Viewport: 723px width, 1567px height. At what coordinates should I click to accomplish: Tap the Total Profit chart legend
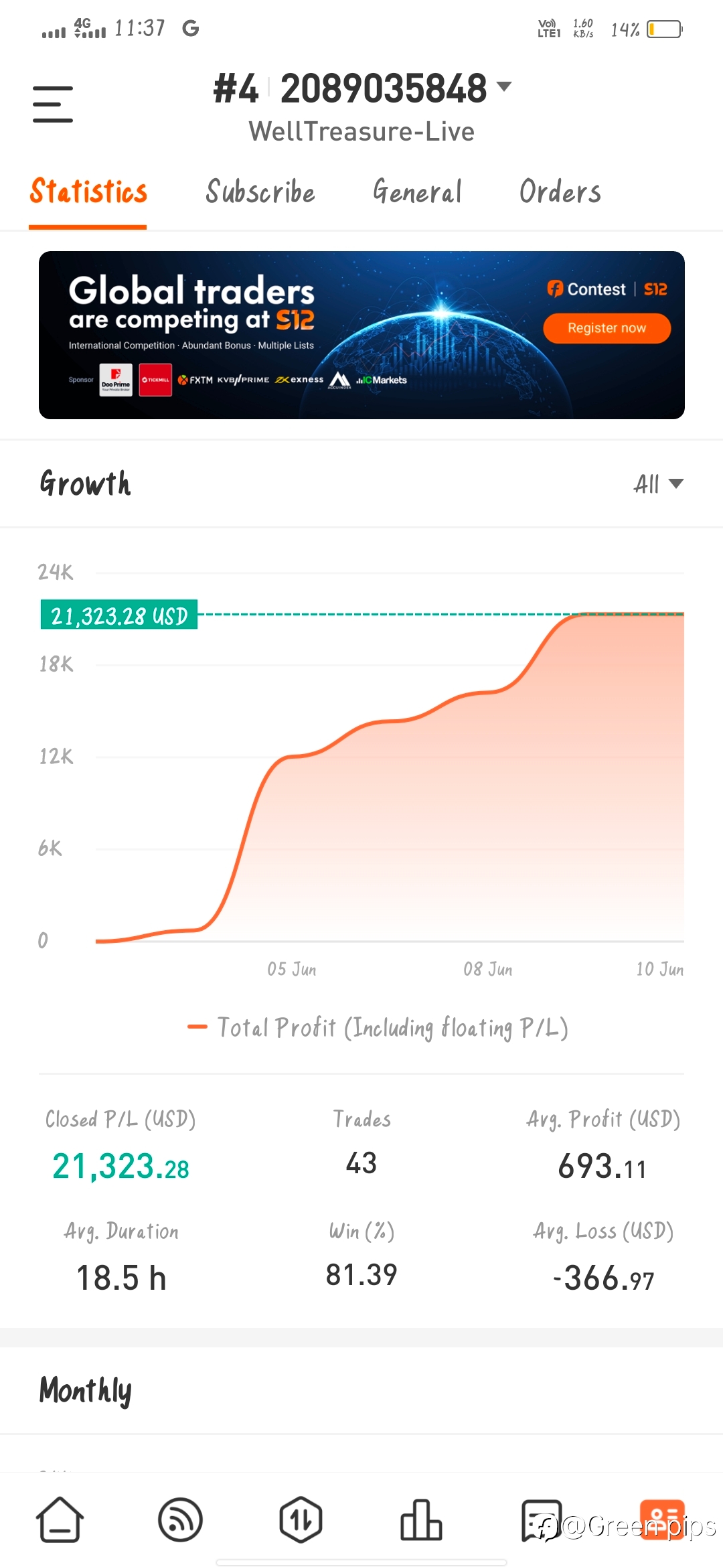(x=378, y=1027)
